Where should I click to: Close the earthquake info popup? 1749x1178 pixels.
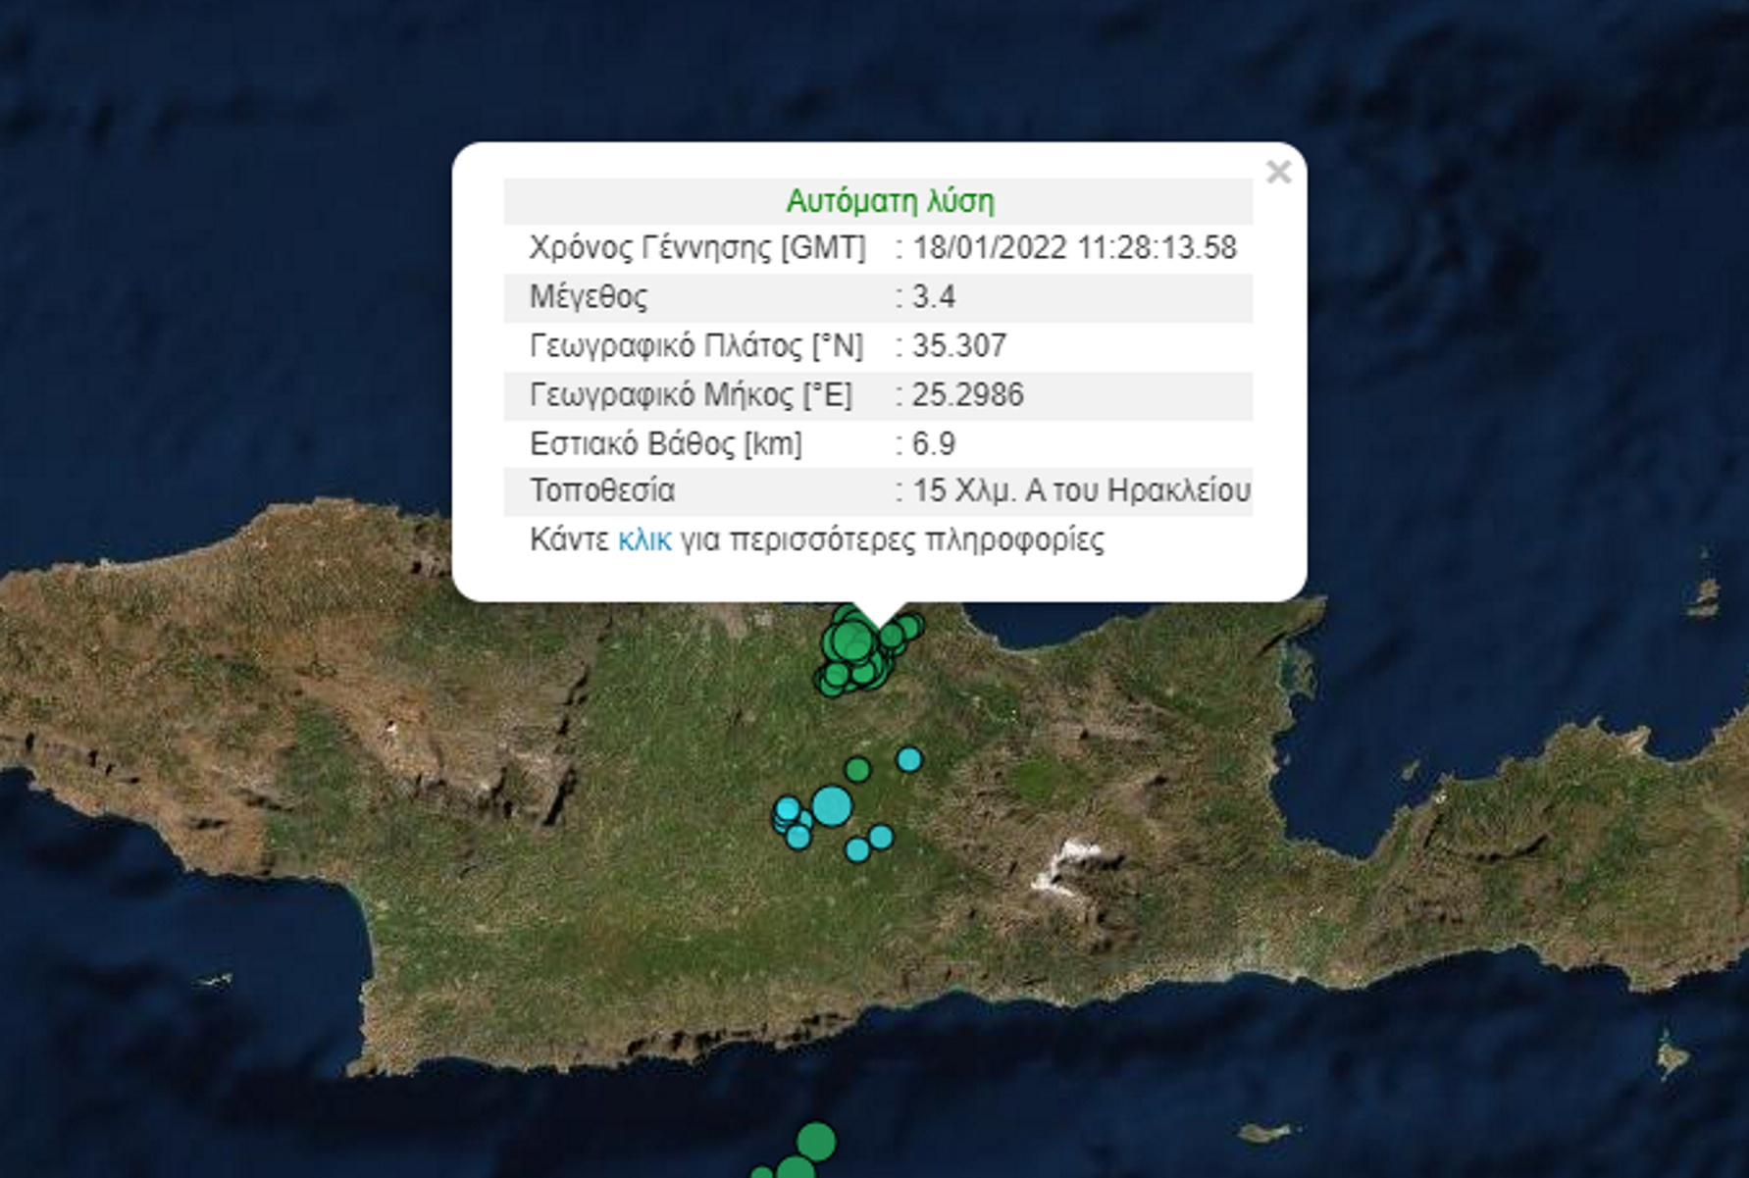pos(1277,173)
